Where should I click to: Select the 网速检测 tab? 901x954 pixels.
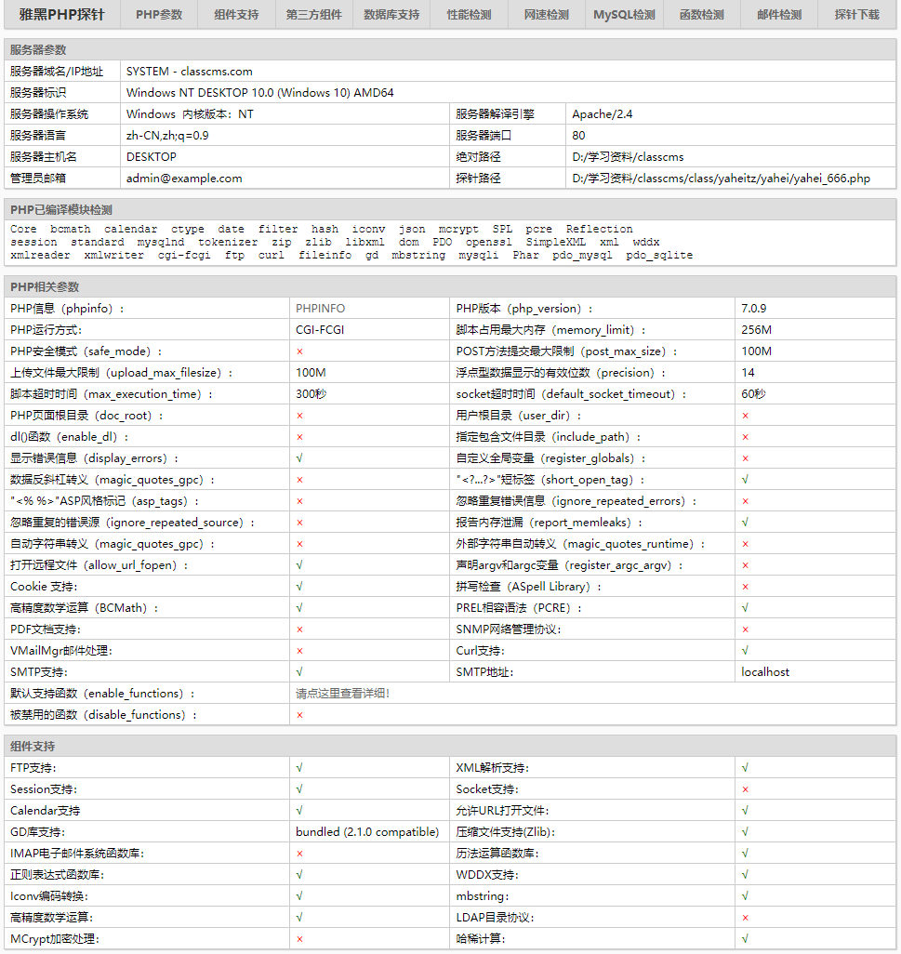pyautogui.click(x=547, y=15)
